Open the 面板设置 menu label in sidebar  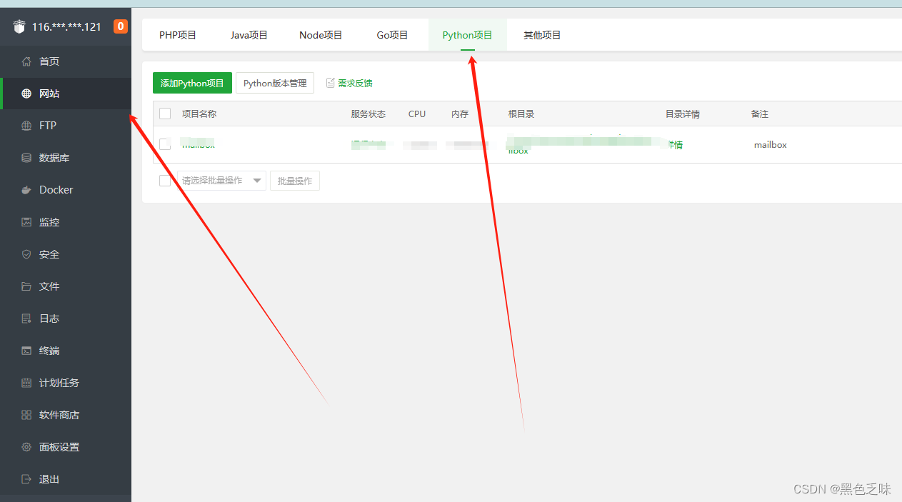(59, 447)
